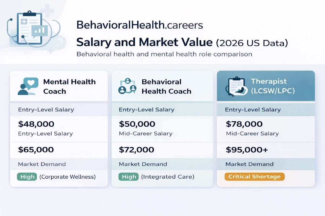Click the orange Critical Shortage badge

click(x=254, y=177)
